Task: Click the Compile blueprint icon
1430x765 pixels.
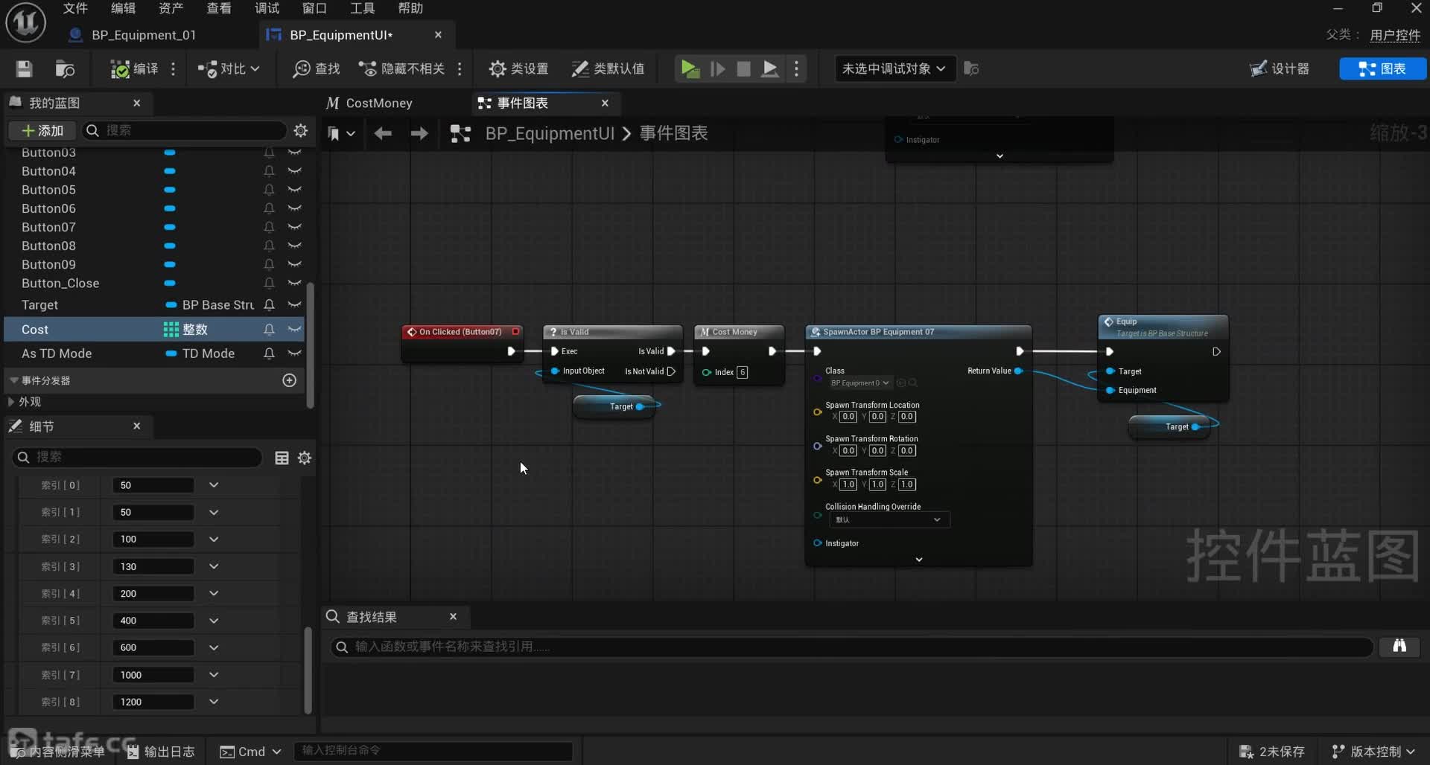Action: [120, 69]
